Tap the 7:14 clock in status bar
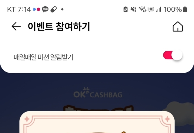194x133 pixels. coord(24,9)
